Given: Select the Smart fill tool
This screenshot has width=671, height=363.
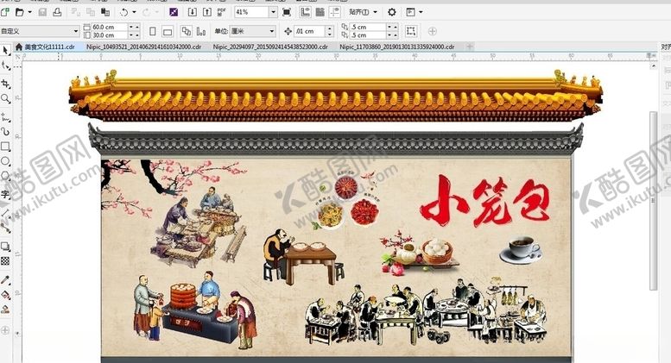Looking at the screenshot, I should click(5, 310).
